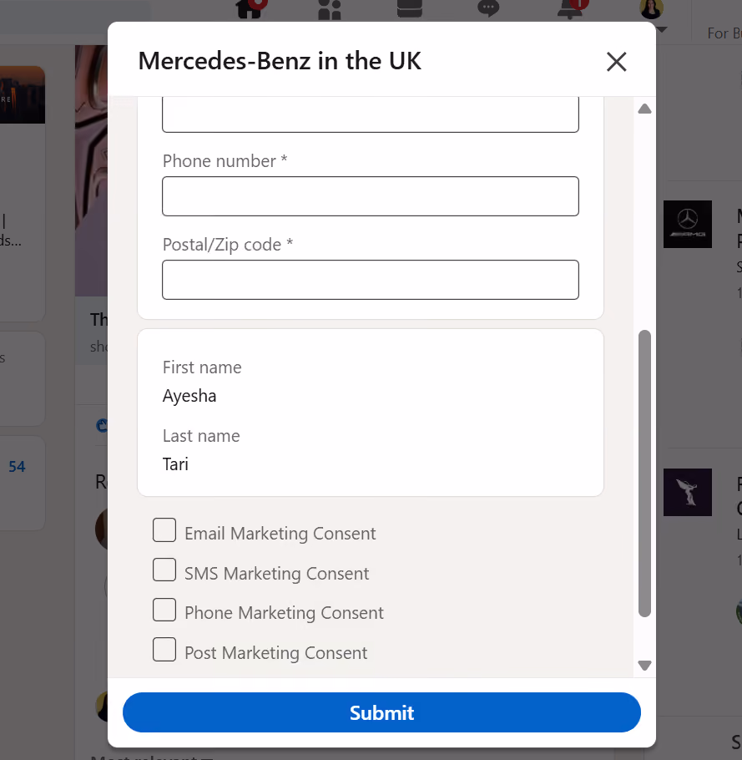Click the form scrollbar up arrow

point(644,109)
